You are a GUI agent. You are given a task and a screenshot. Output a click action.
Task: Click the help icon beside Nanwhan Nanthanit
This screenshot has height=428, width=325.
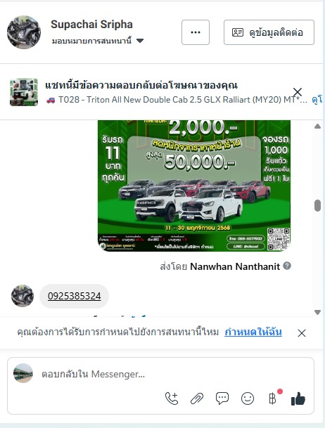pos(287,266)
